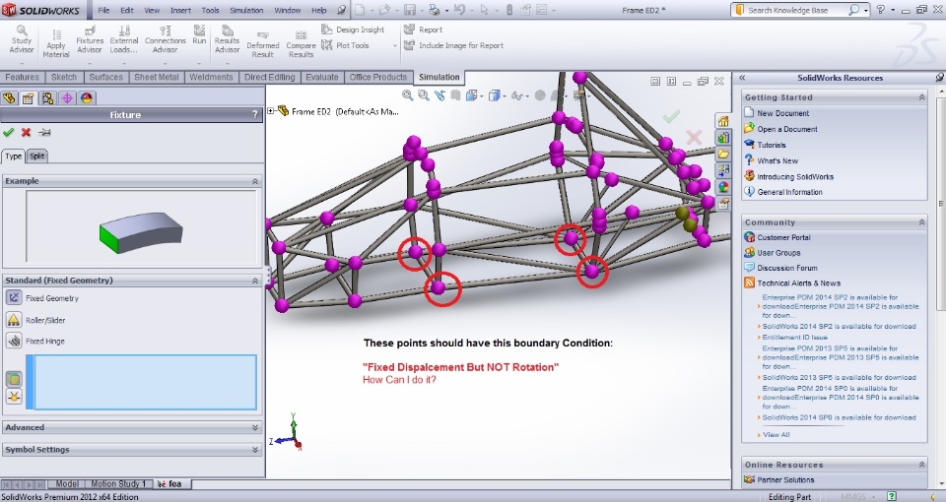The height and width of the screenshot is (502, 946).
Task: Open the Tutorials link
Action: pyautogui.click(x=771, y=145)
